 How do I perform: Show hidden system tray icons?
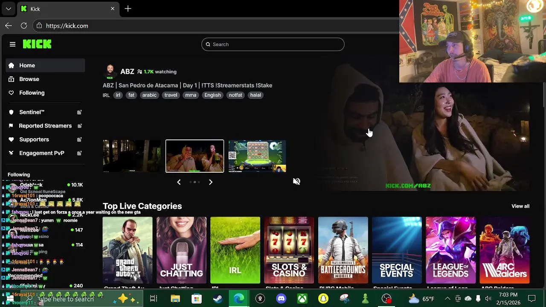[447, 298]
